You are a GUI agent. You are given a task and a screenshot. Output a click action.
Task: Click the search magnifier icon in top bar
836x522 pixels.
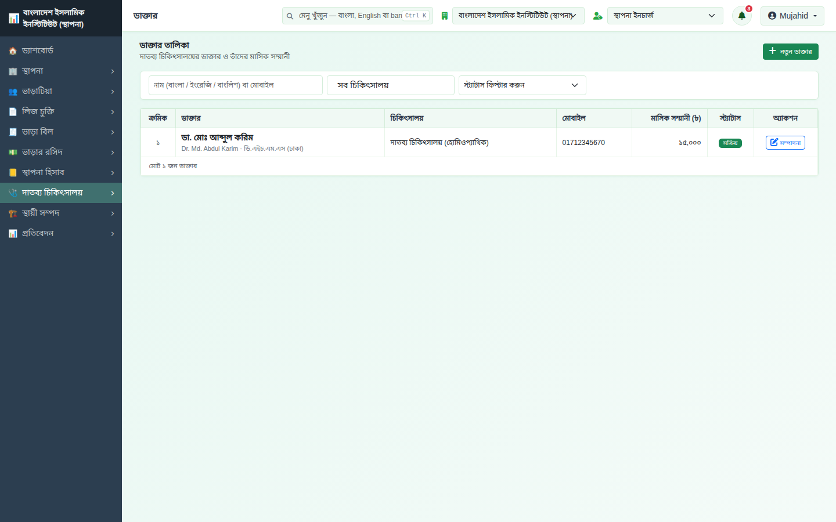pos(290,16)
